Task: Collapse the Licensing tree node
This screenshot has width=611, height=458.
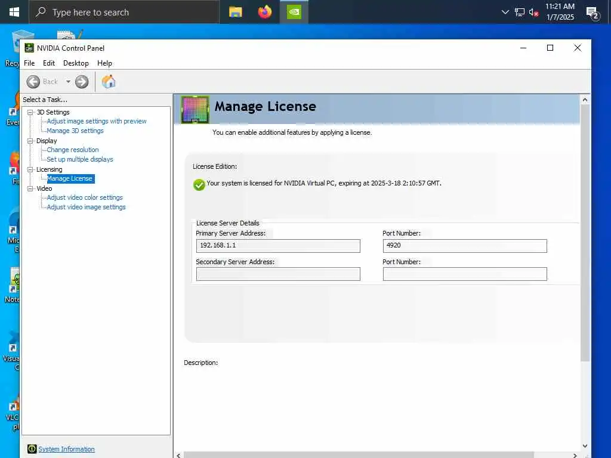Action: [30, 169]
